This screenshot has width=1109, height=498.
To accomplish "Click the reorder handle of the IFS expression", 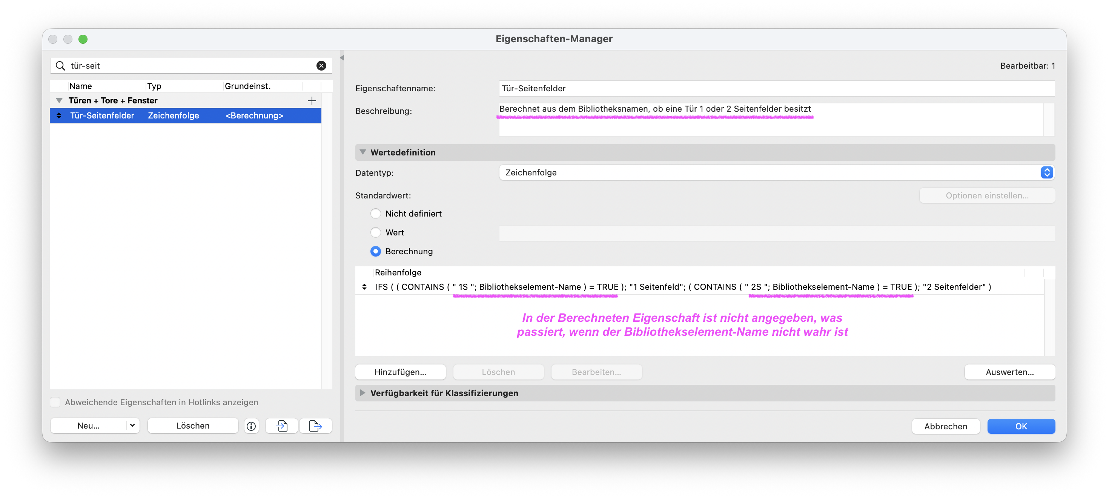I will (x=365, y=287).
